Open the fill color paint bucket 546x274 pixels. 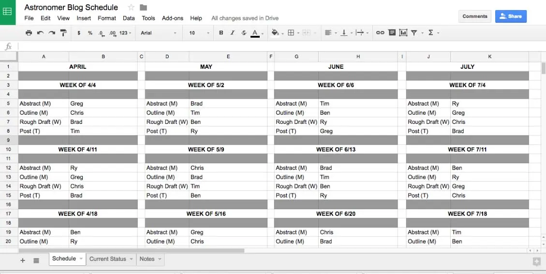(x=275, y=33)
